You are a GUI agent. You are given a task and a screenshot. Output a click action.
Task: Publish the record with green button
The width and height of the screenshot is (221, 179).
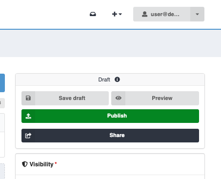(x=110, y=116)
